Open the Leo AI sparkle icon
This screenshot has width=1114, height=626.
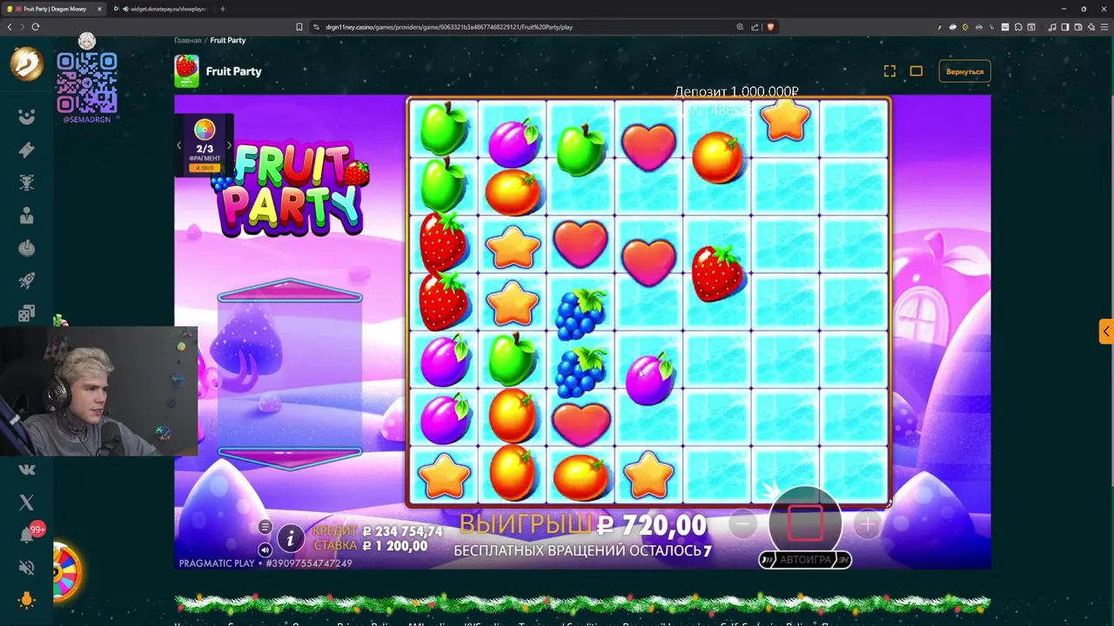point(1091,27)
